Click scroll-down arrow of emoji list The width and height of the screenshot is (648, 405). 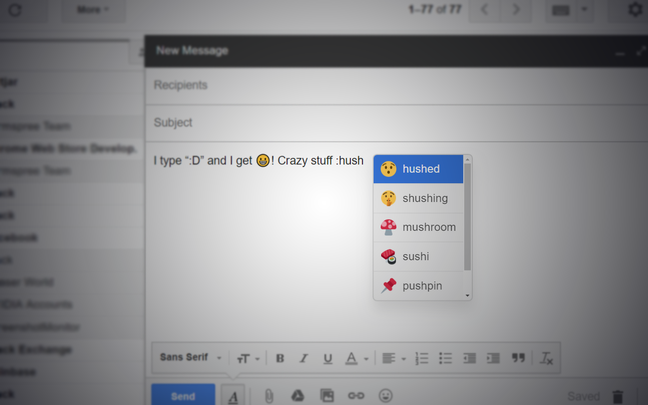(x=467, y=296)
